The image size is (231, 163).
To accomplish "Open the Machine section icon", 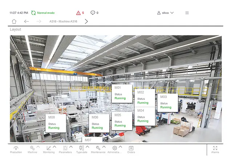I will click(32, 148).
